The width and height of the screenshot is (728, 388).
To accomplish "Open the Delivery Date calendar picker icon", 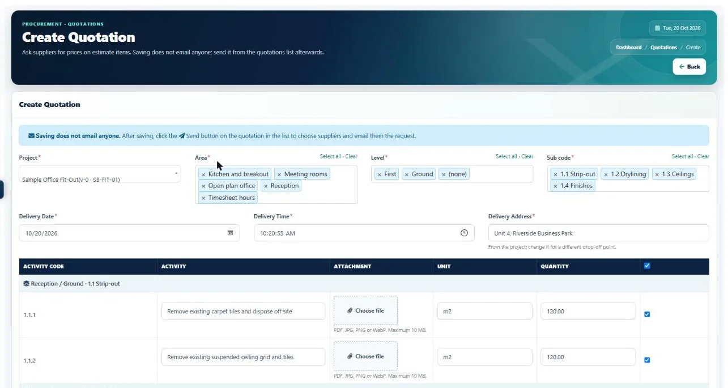I will [231, 233].
